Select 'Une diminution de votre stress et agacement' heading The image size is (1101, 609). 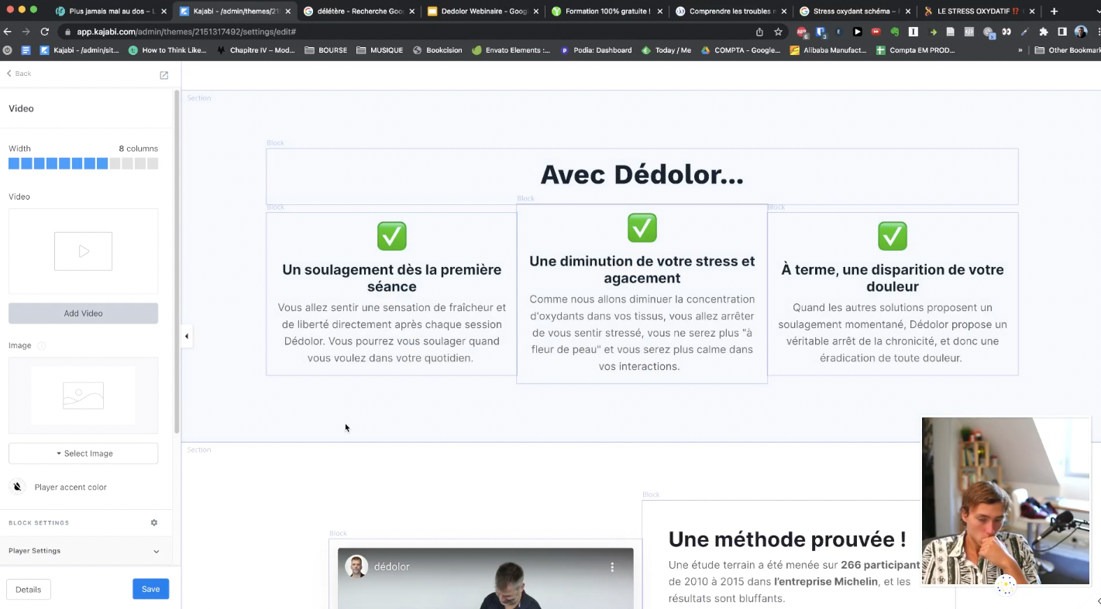point(642,269)
